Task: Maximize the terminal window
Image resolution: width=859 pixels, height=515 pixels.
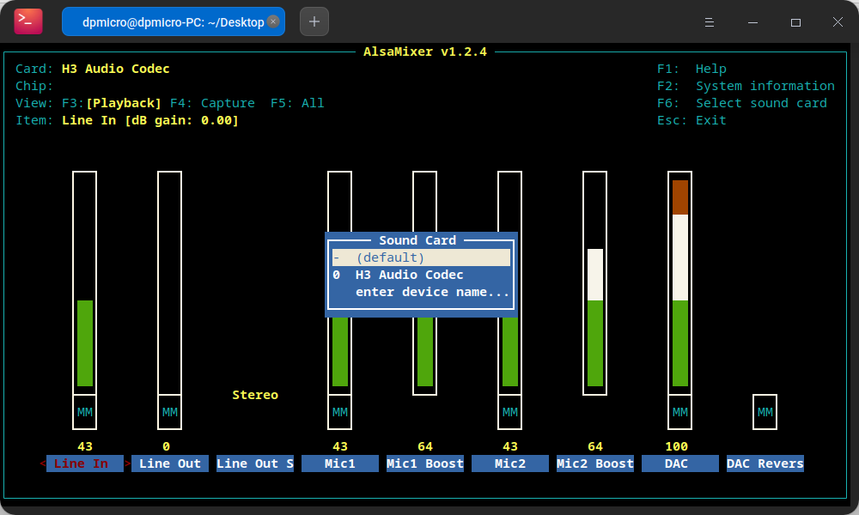Action: [795, 22]
